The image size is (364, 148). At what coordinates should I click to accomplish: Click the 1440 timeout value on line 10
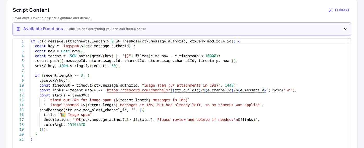click(229, 85)
